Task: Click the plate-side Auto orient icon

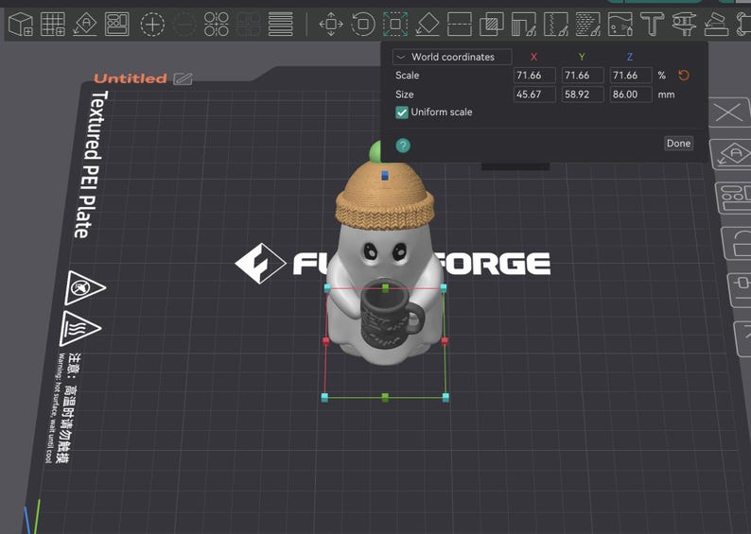Action: click(733, 154)
